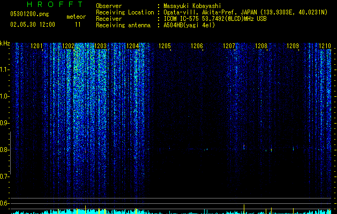Viewport: 337px width, 214px height.
Task: Click the 1210 time marker
Action: click(325, 45)
